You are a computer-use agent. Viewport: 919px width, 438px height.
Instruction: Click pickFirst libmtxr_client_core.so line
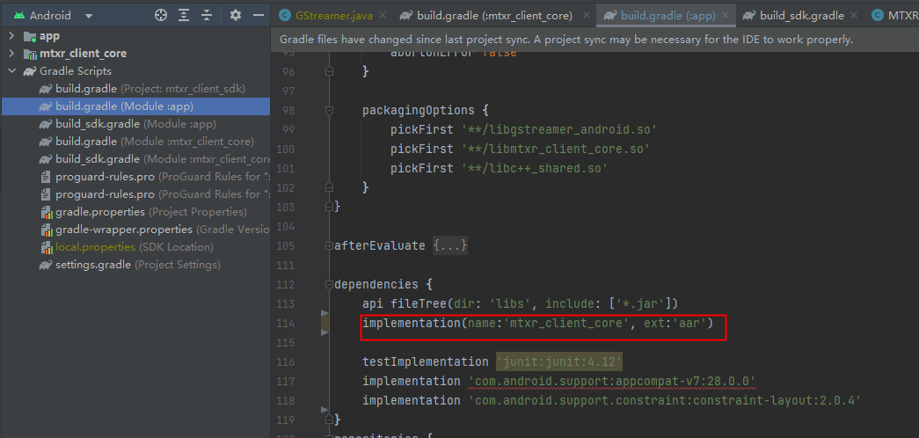click(x=520, y=149)
